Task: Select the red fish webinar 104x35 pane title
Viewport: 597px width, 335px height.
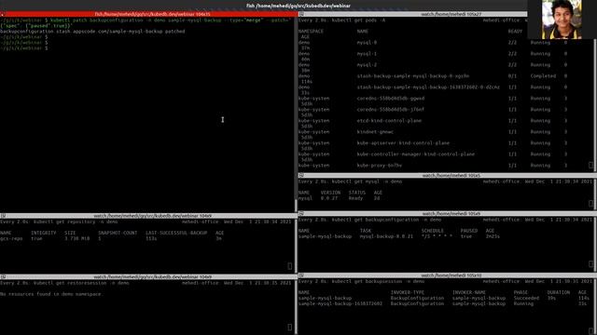Action: pos(152,15)
